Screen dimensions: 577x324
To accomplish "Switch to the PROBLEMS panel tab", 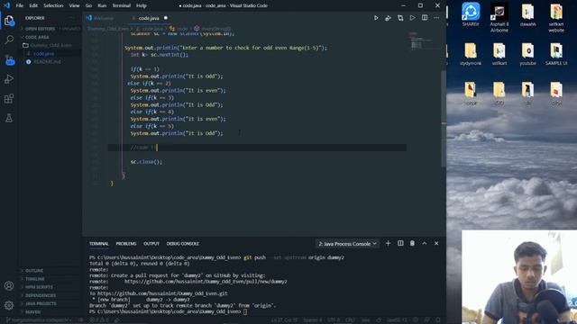I will coord(126,244).
